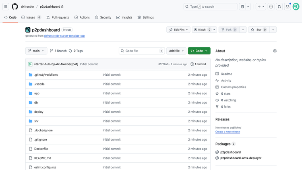Open the Edit Pins dropdown
Screen dimensions: 302x170
coord(178,30)
